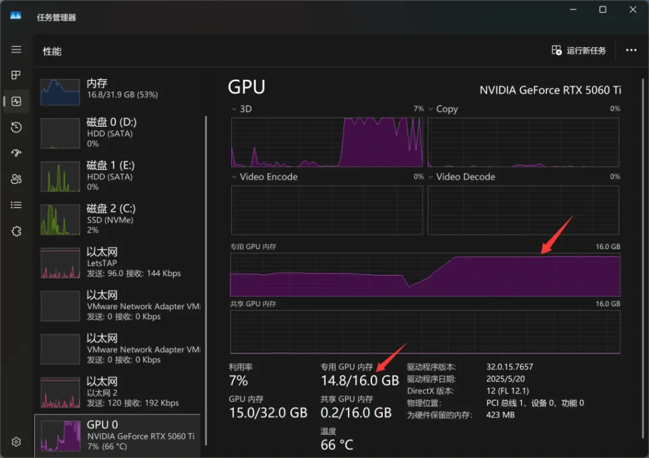Click PCI 总线 1 physical location text

coord(535,403)
